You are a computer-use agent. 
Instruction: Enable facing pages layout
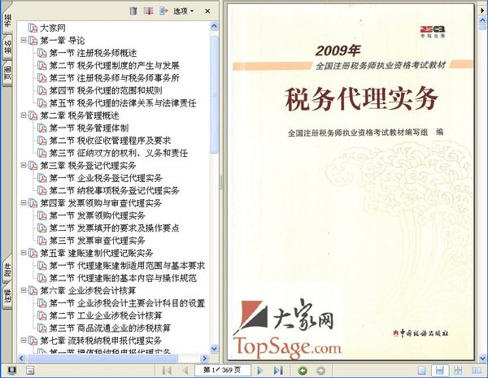477,371
